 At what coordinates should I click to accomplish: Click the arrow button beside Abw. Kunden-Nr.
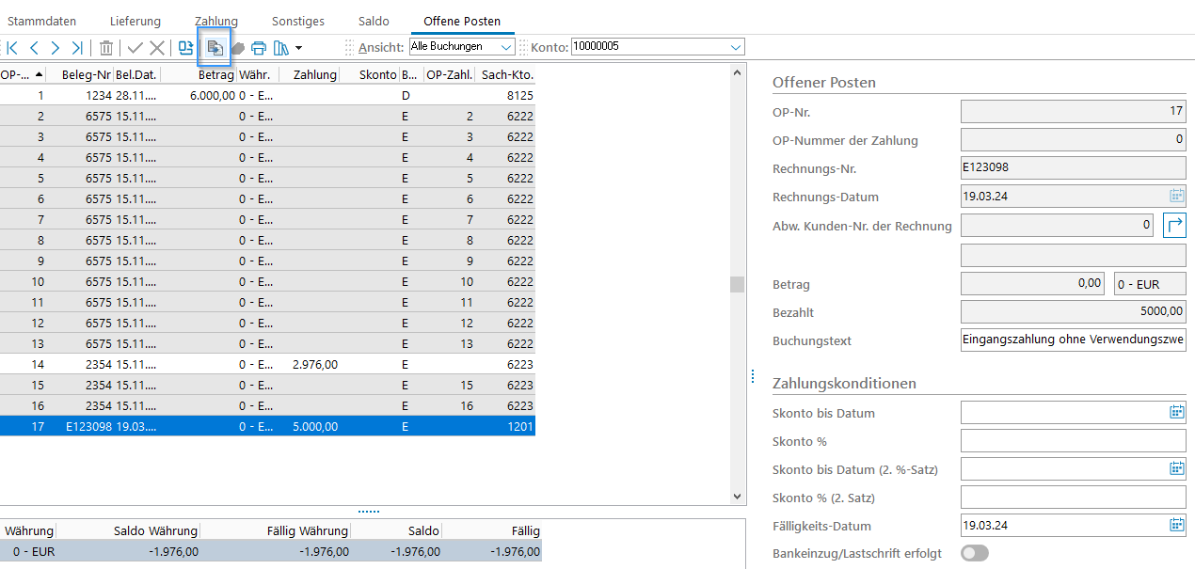(x=1175, y=226)
